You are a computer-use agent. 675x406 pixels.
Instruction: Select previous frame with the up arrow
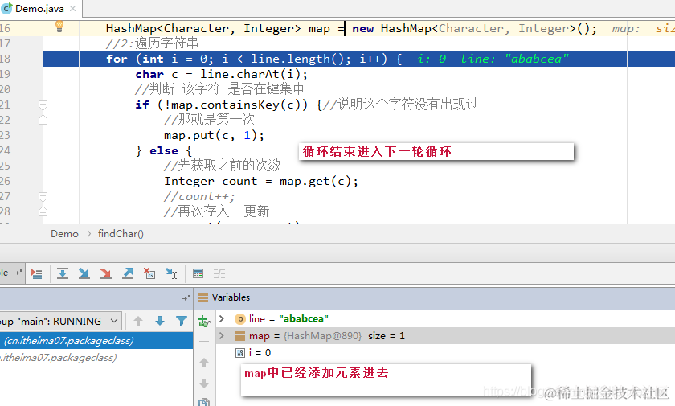coord(138,321)
